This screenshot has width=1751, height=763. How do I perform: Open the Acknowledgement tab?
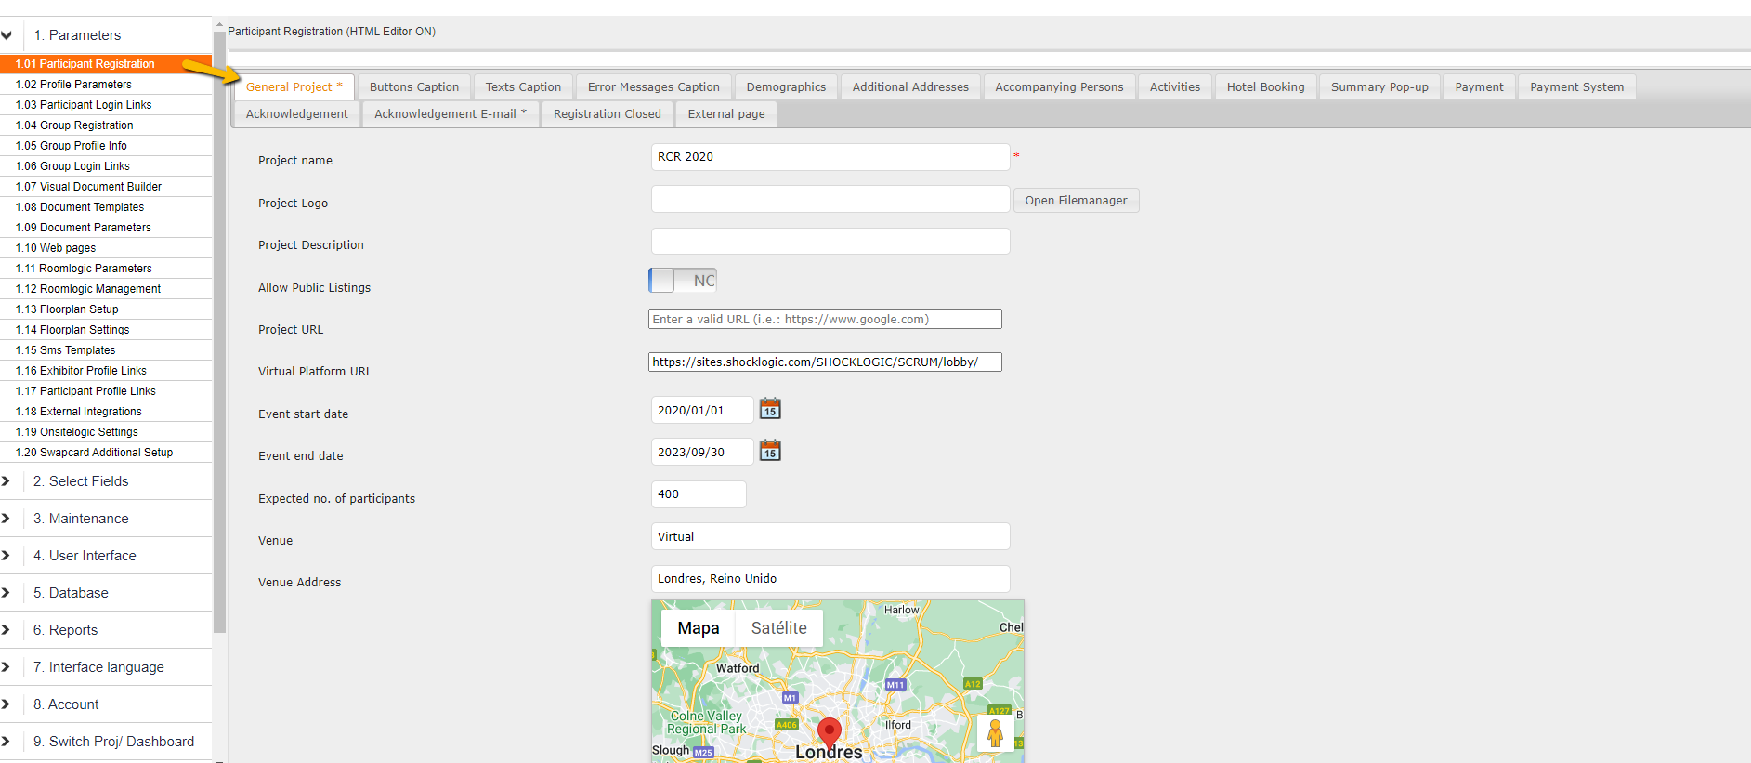[x=297, y=114]
